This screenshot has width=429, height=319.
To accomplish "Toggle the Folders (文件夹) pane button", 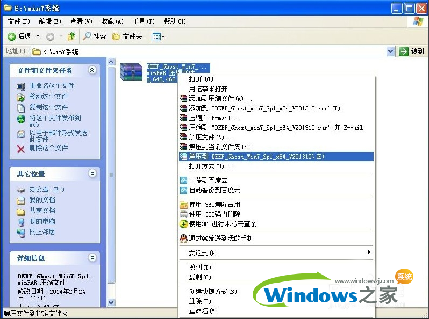I will [x=127, y=36].
